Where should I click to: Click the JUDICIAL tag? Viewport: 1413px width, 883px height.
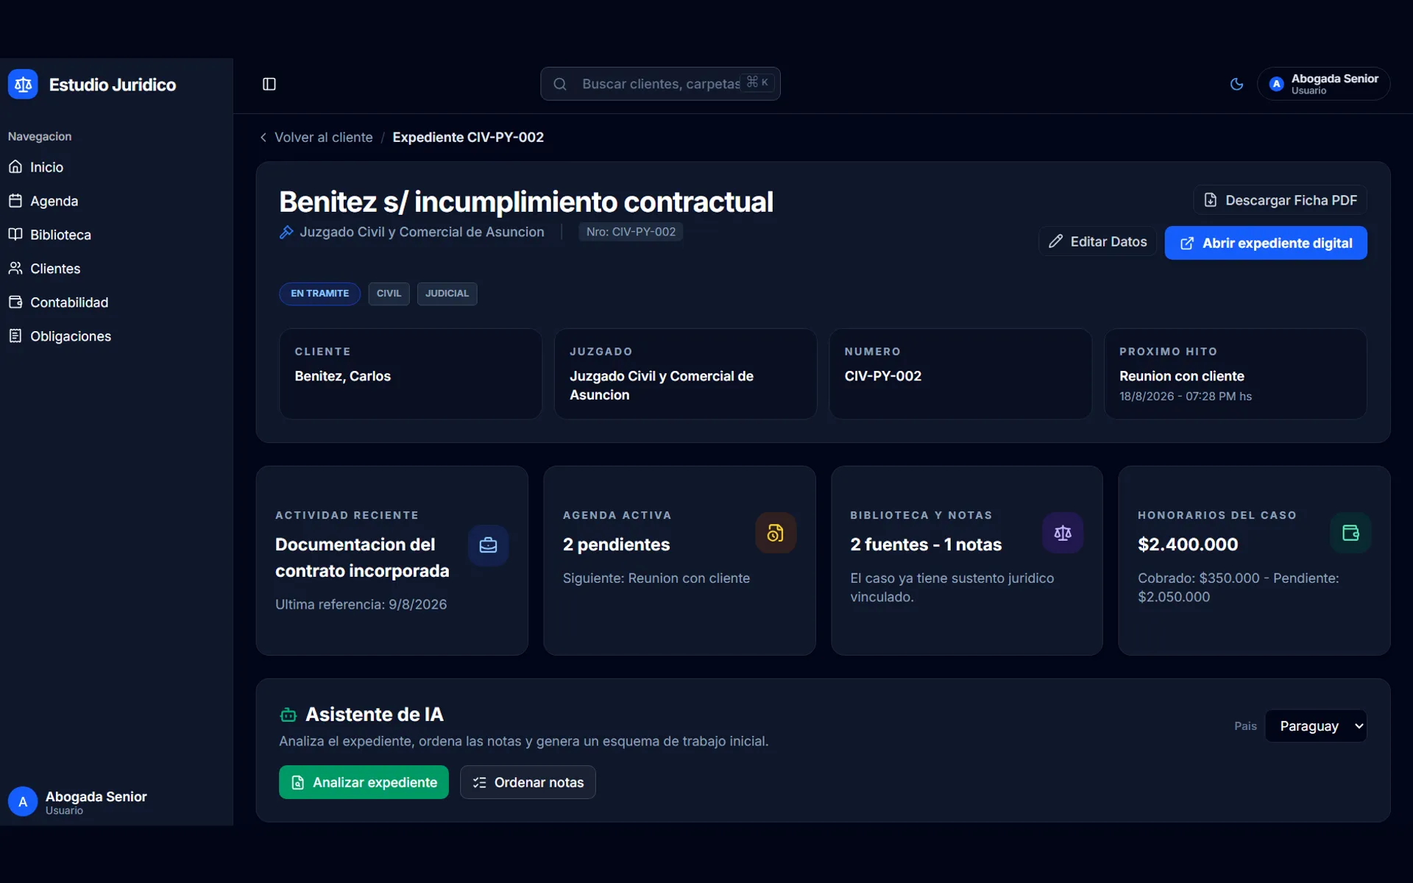pos(447,294)
